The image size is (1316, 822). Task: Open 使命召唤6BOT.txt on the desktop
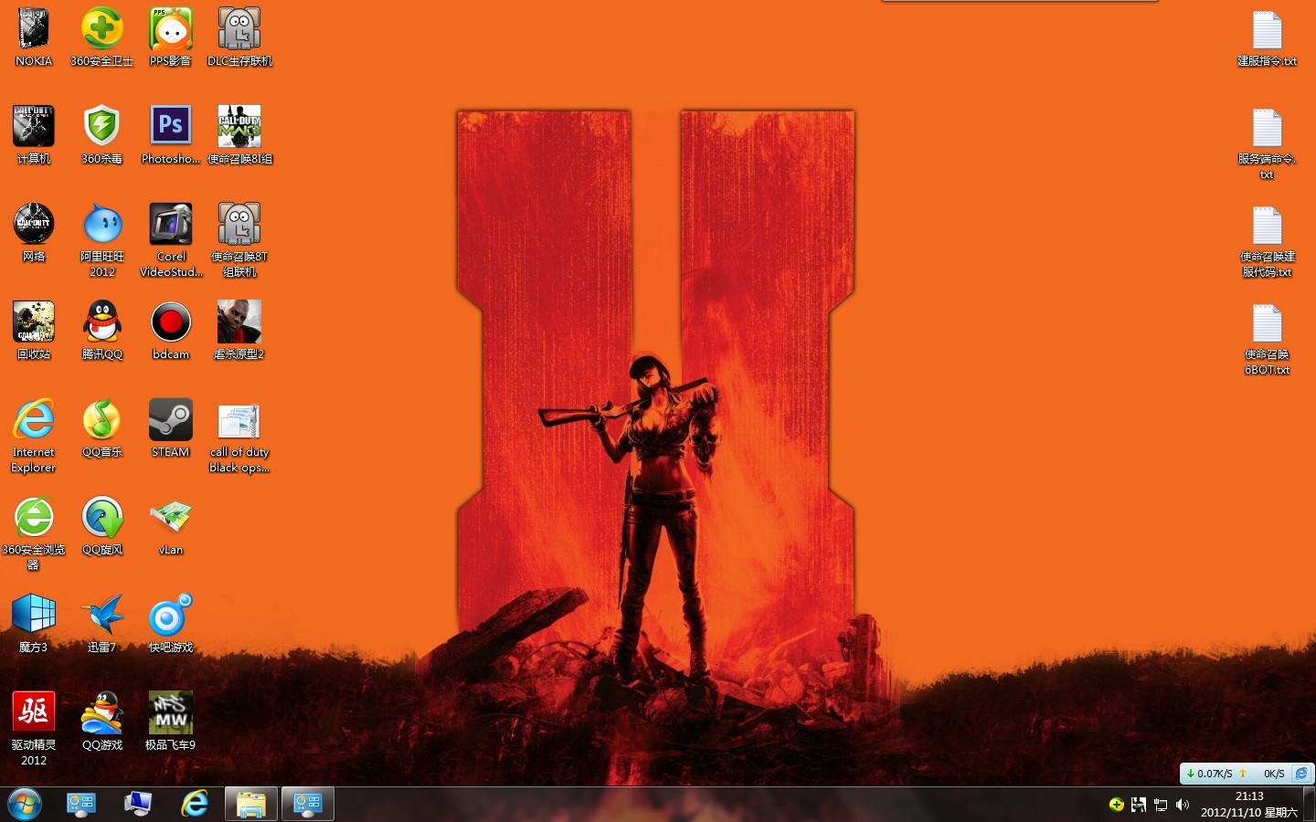1267,321
